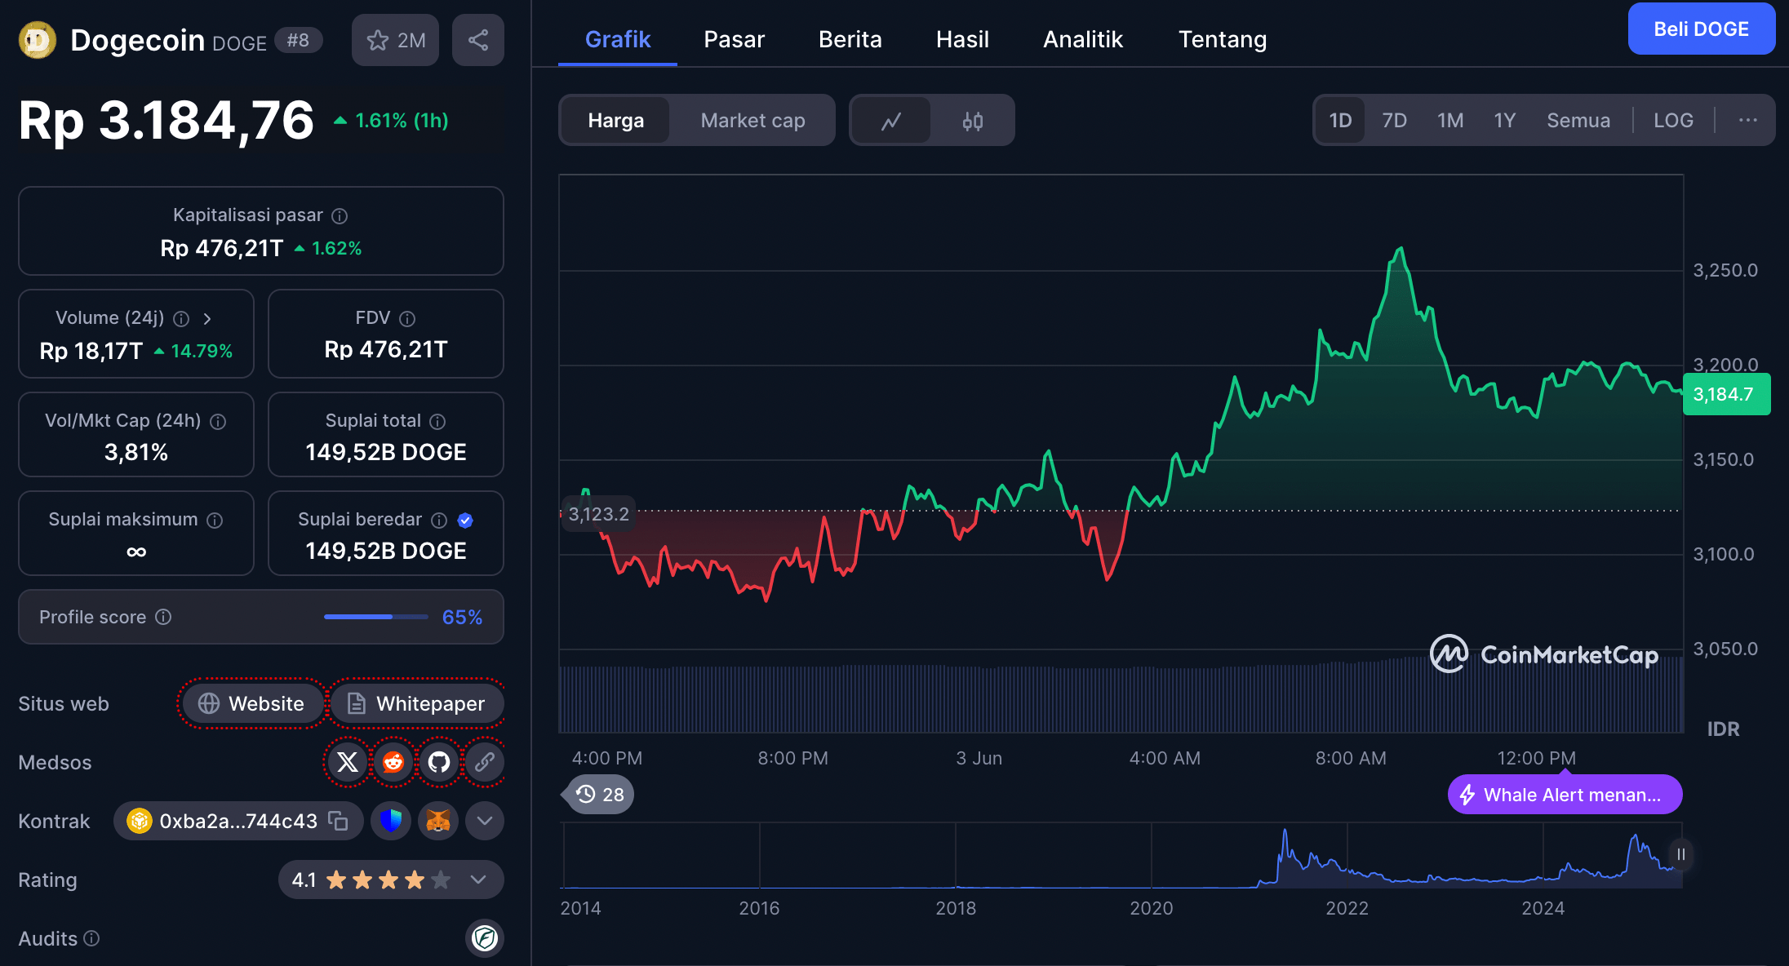The width and height of the screenshot is (1789, 966).
Task: Open the Pasar tab
Action: pos(734,39)
